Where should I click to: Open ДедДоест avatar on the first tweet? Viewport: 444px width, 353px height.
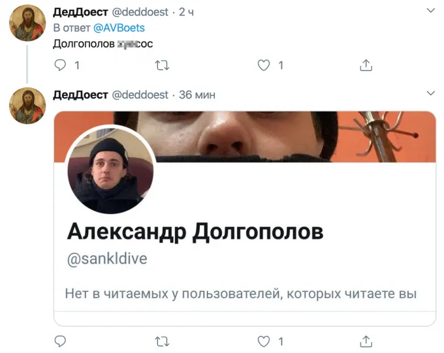(x=27, y=23)
